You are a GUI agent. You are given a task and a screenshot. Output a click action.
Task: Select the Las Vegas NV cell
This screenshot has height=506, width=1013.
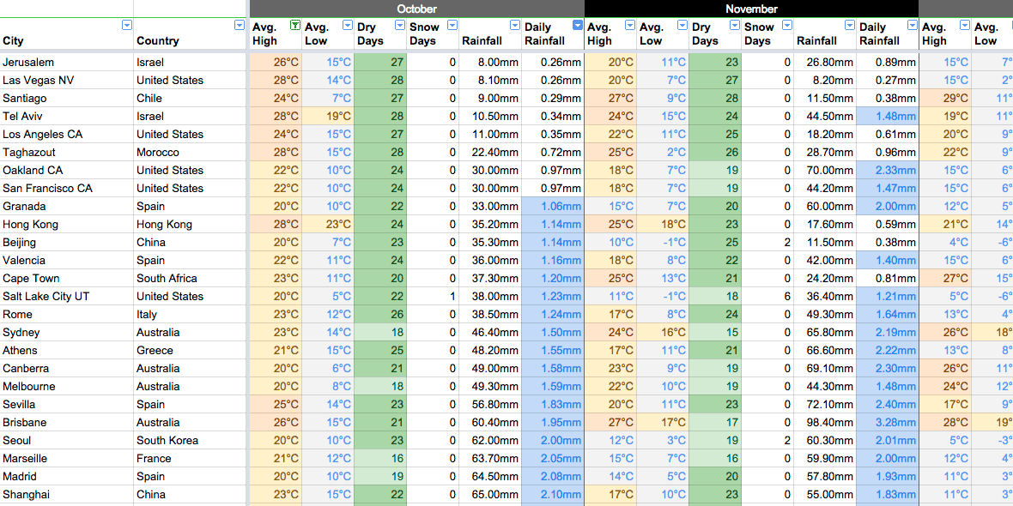67,81
